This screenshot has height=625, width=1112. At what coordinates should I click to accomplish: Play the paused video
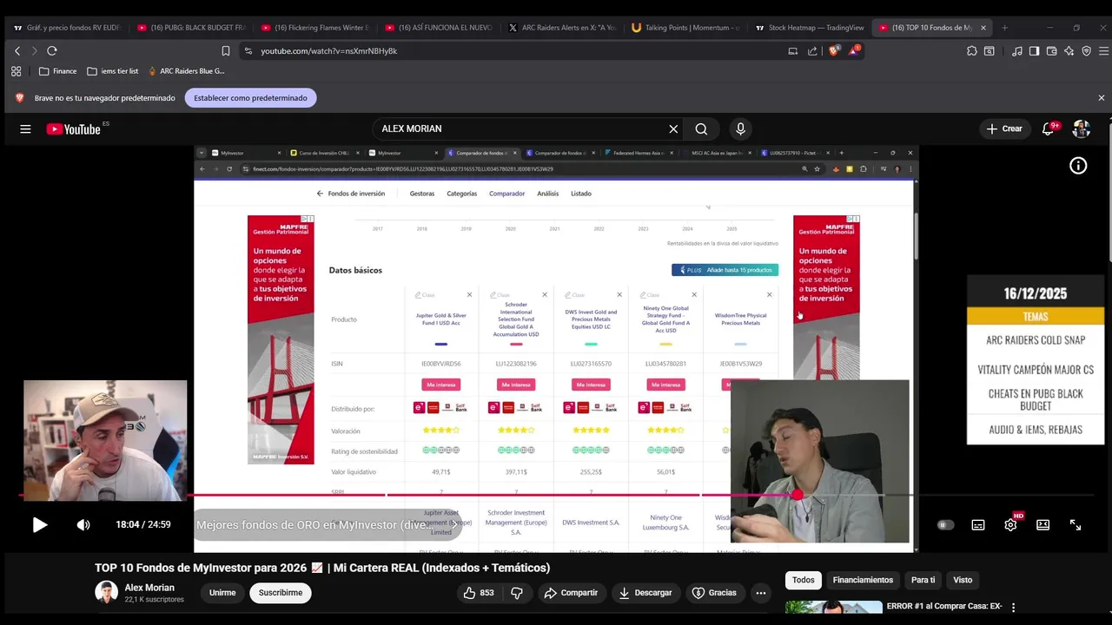(x=39, y=525)
